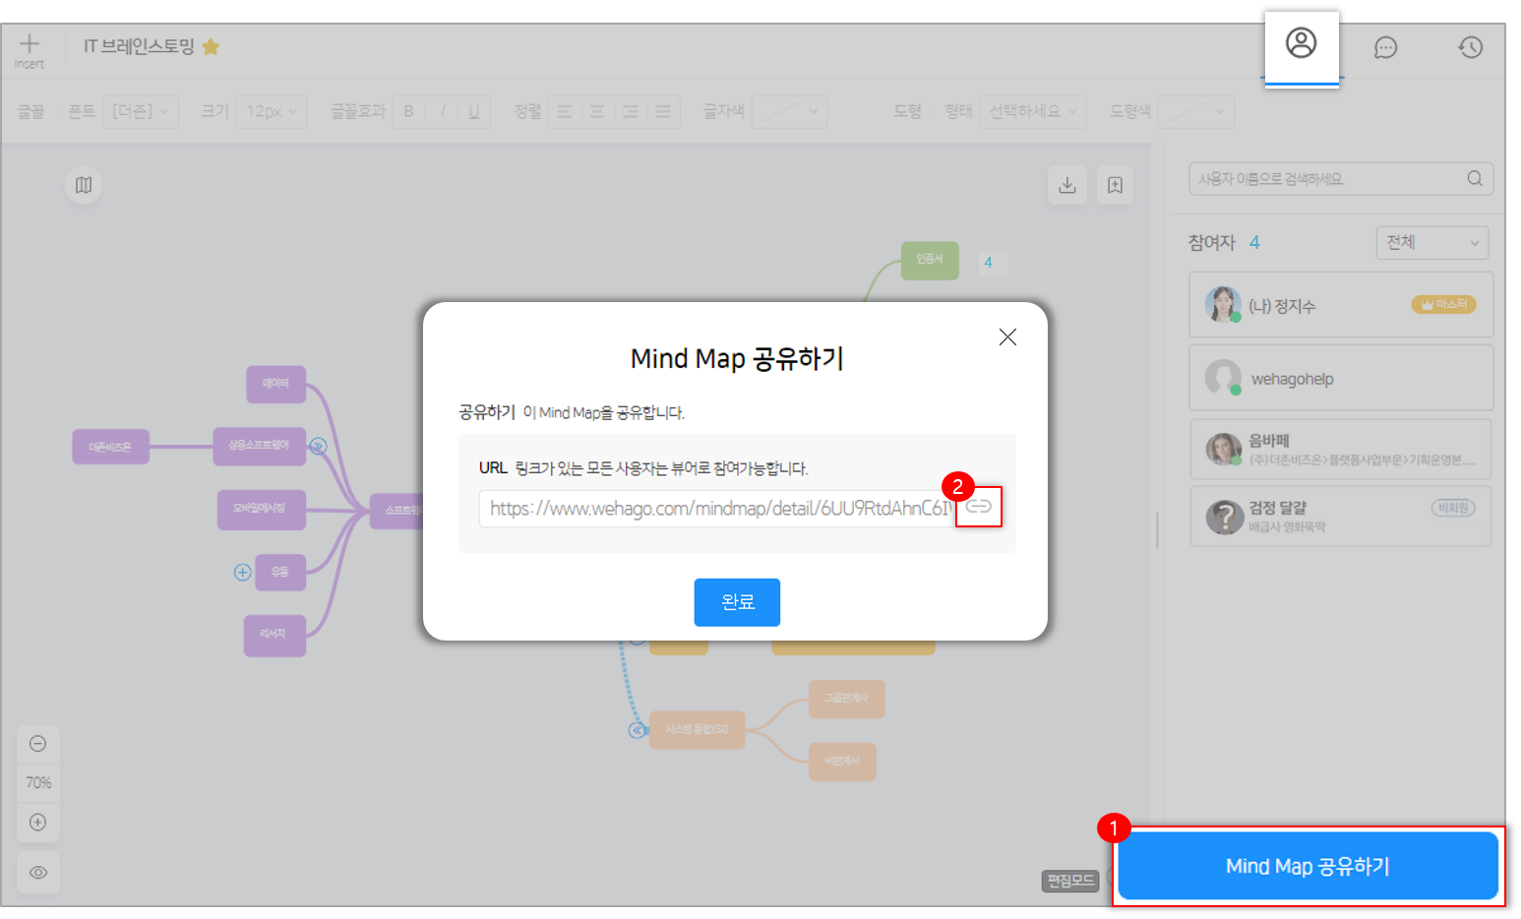Click the copy link icon beside URL
Viewport: 1521px width, 919px height.
coord(978,507)
